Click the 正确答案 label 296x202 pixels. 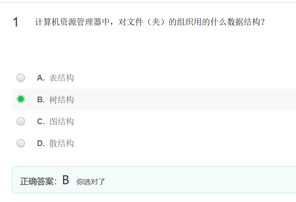tap(39, 182)
